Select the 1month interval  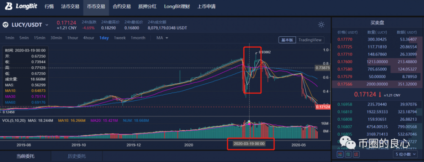click(x=138, y=38)
